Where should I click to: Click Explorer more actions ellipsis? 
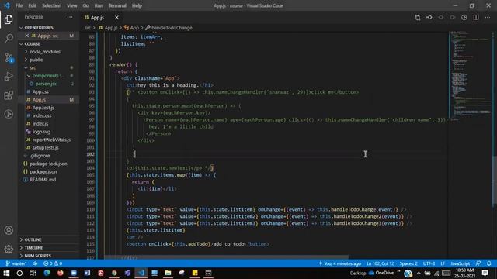(x=70, y=17)
